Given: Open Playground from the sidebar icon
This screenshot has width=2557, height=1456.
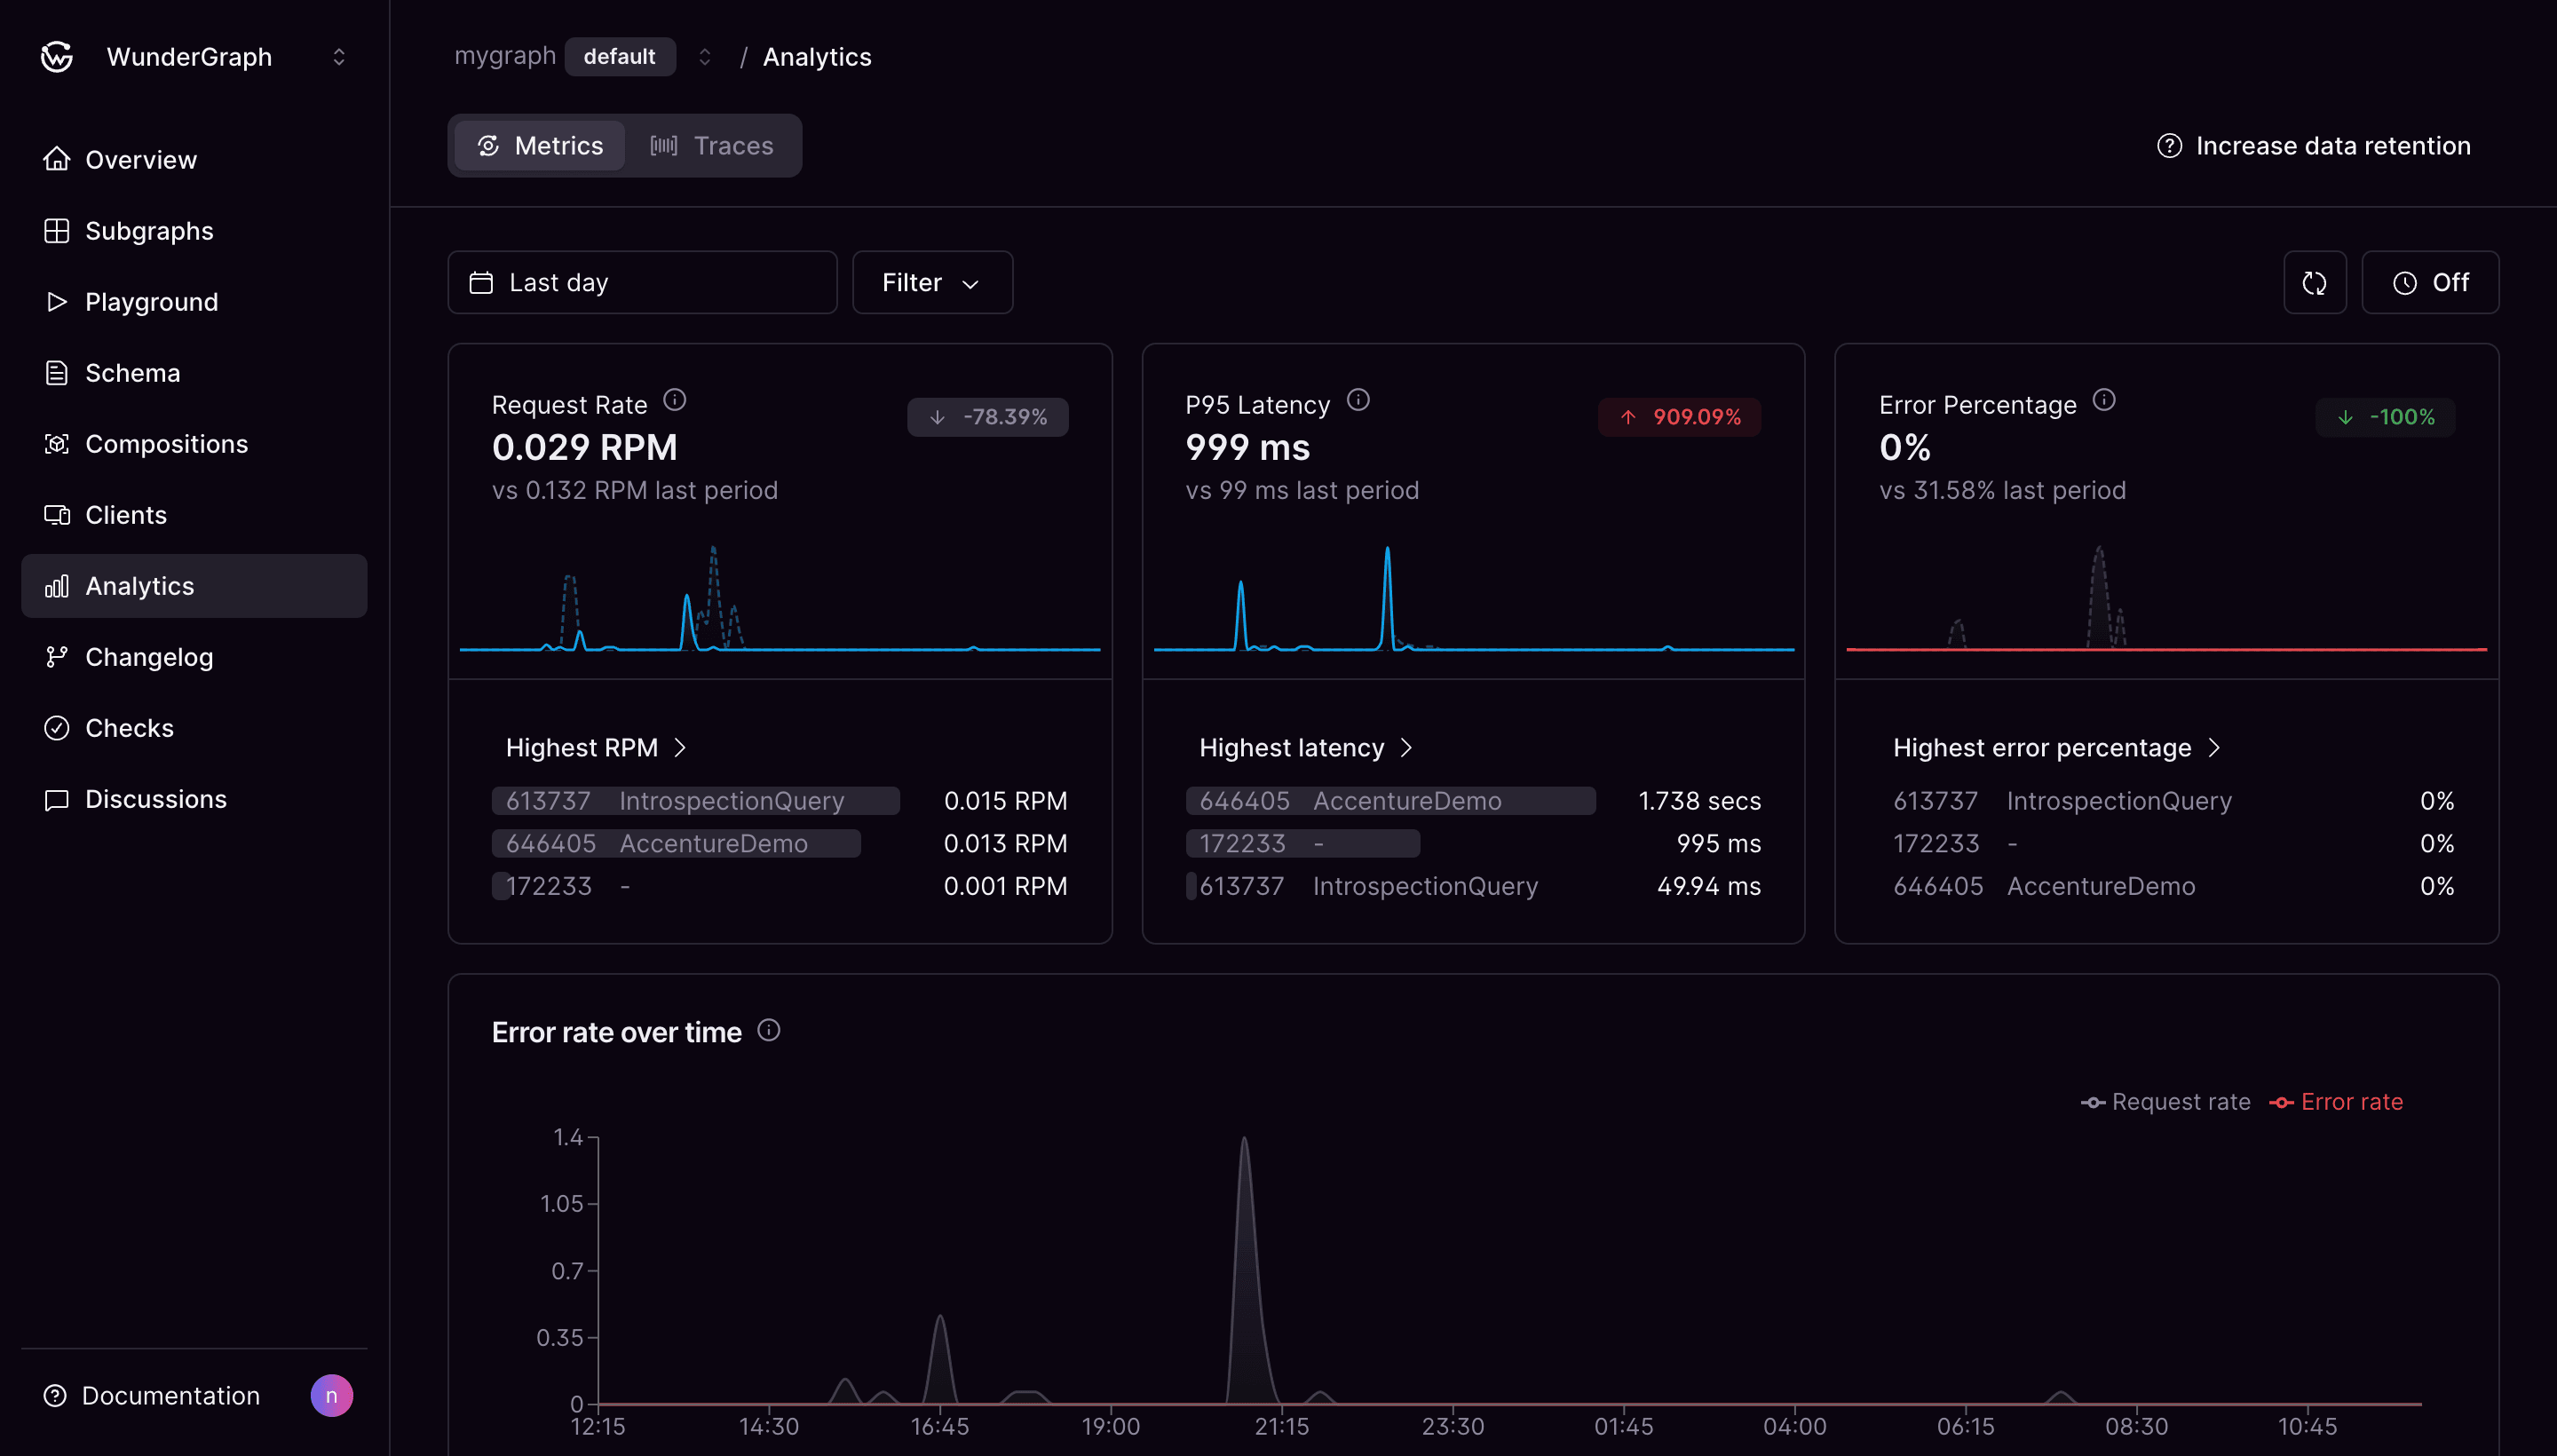Looking at the screenshot, I should tap(57, 301).
